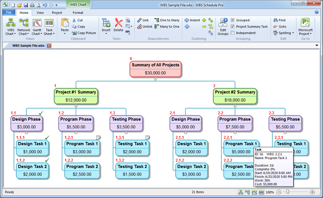This screenshot has width=323, height=198.
Task: Click the New document icon in quick access toolbar
Action: (13, 5)
